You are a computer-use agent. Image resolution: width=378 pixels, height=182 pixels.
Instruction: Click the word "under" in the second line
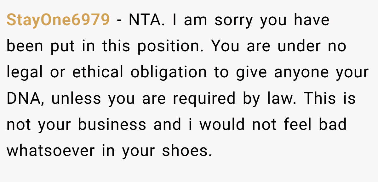click(298, 46)
